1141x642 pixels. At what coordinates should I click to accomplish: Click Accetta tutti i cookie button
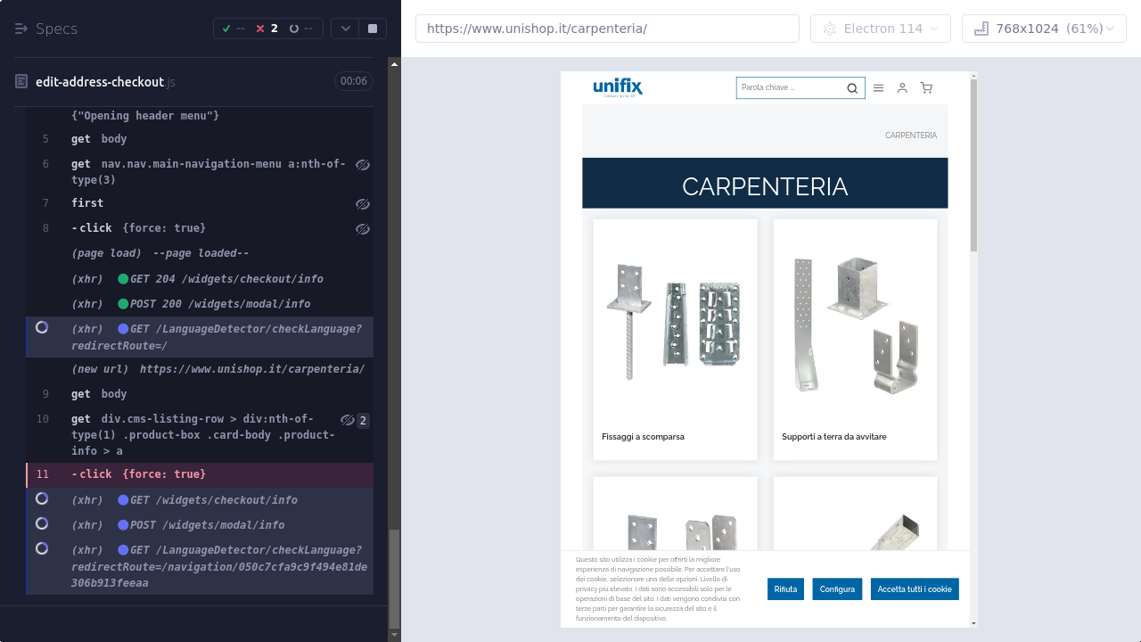pyautogui.click(x=914, y=589)
